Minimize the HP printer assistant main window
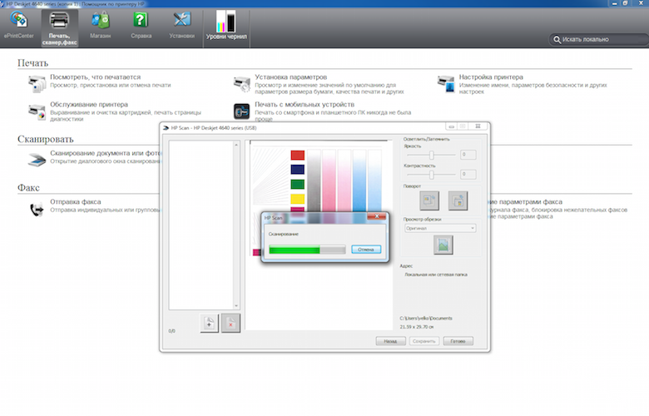649x416 pixels. 615,3
